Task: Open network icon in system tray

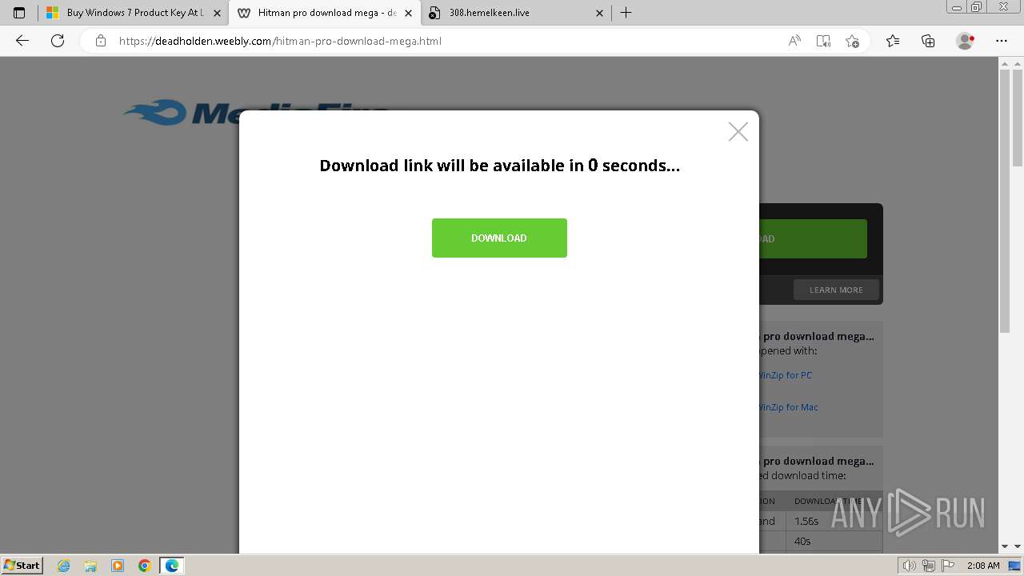Action: 928,566
